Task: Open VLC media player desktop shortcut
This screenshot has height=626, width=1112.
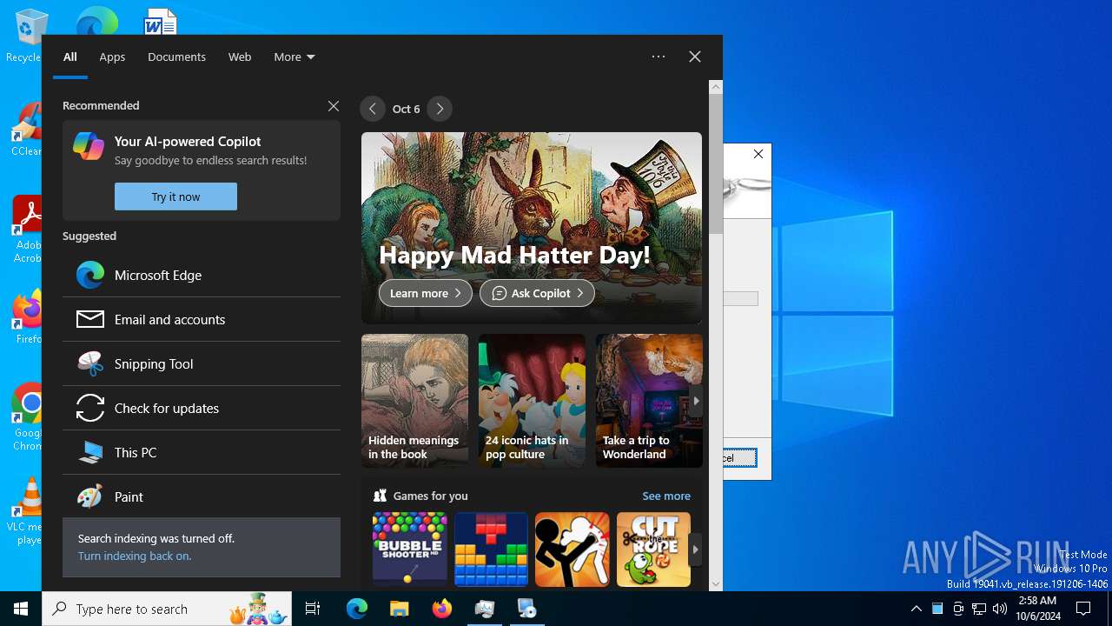Action: [30, 511]
